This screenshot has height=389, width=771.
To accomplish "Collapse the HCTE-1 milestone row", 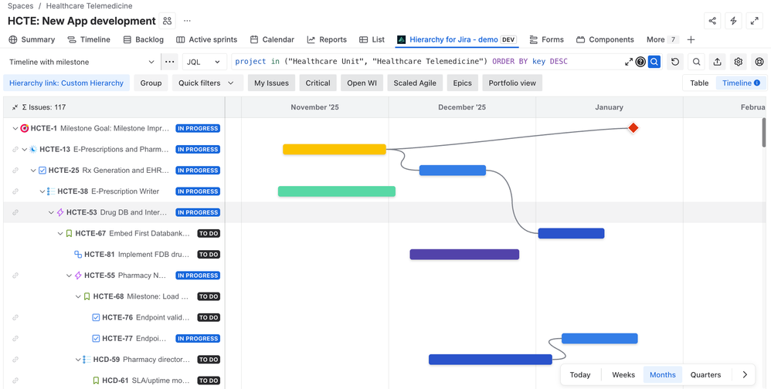I will (x=15, y=128).
